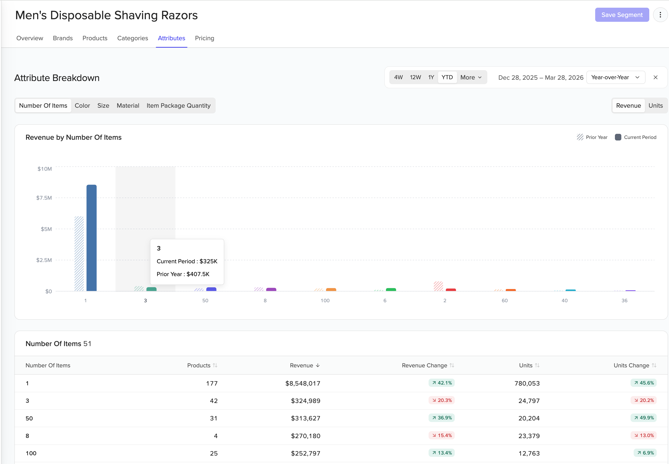
Task: Click the $313,627 revenue cell
Action: tap(306, 418)
